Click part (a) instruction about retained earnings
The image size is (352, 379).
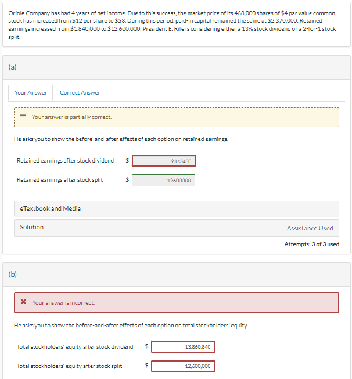121,139
